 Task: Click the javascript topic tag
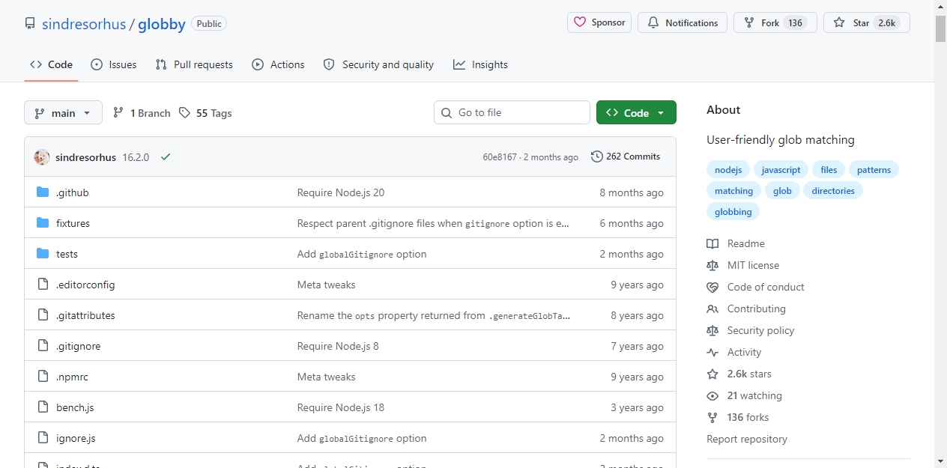pos(781,170)
